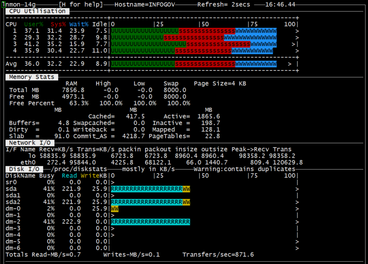Screen dimensions: 368x264
Task: Click CPU 1 user value 37.1
Action: (32, 31)
